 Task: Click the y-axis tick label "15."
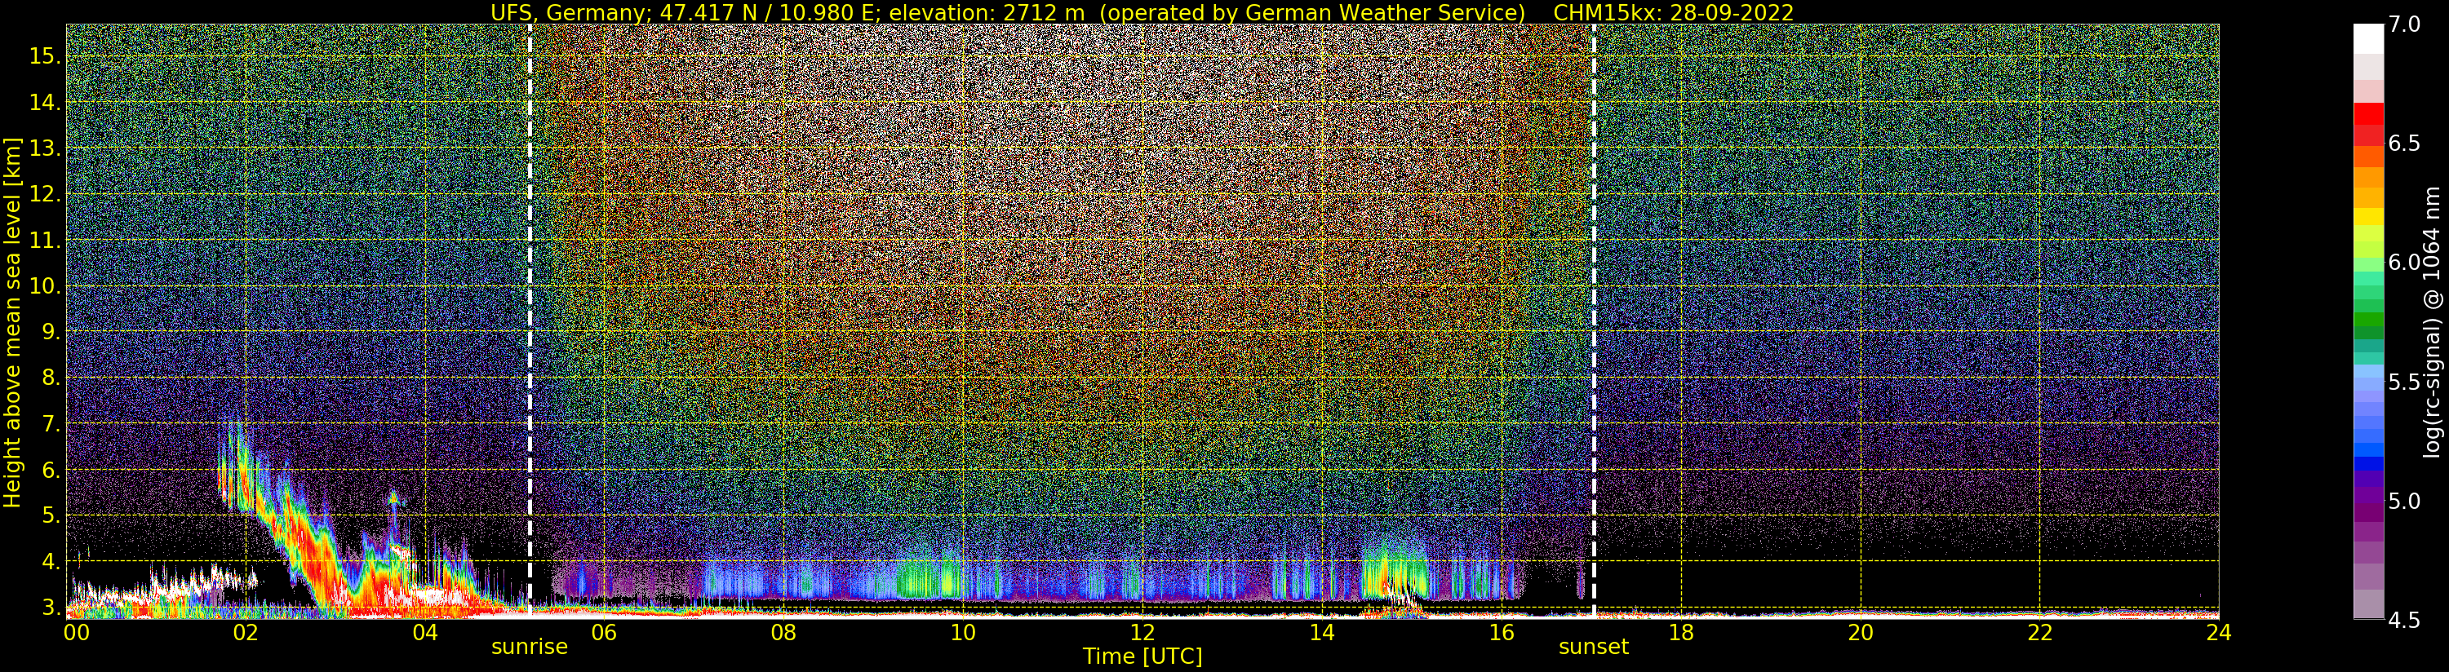click(45, 56)
